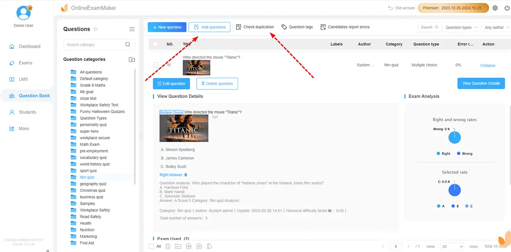Viewport: 511px width, 252px height.
Task: Click the Collapse link for question 11
Action: (488, 66)
